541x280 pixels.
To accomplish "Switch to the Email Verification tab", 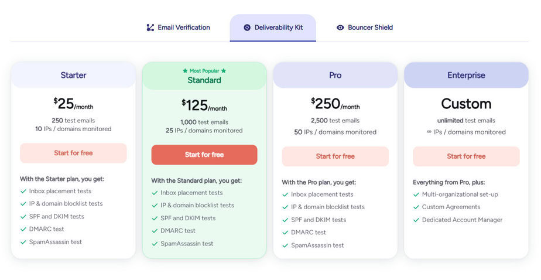I will (x=178, y=28).
